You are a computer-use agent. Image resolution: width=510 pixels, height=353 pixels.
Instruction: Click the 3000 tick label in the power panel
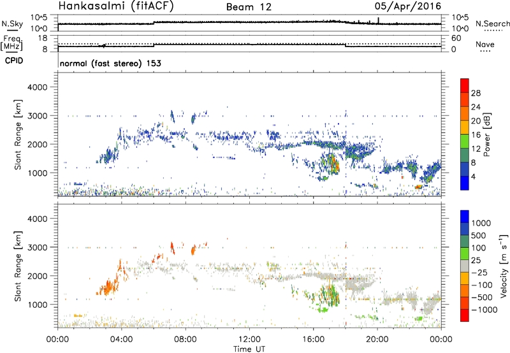click(37, 116)
